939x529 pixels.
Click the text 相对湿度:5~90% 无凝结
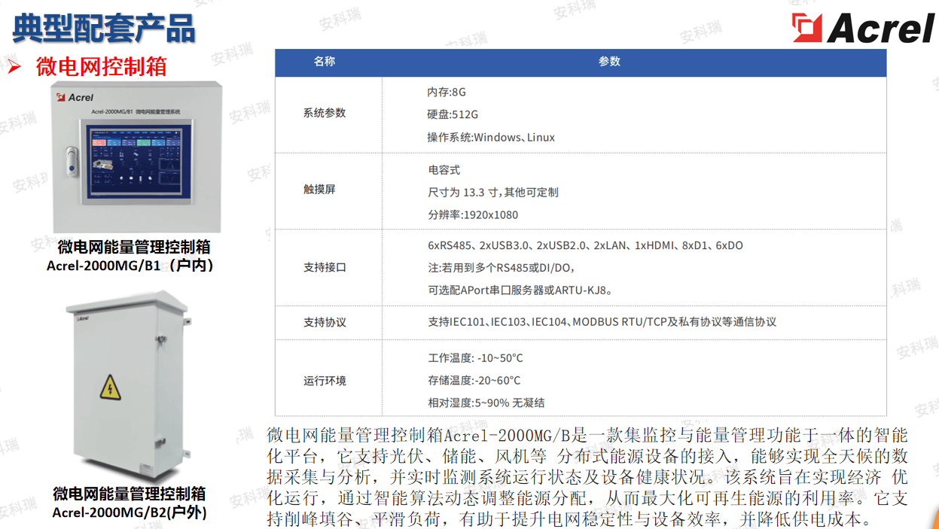pyautogui.click(x=486, y=403)
